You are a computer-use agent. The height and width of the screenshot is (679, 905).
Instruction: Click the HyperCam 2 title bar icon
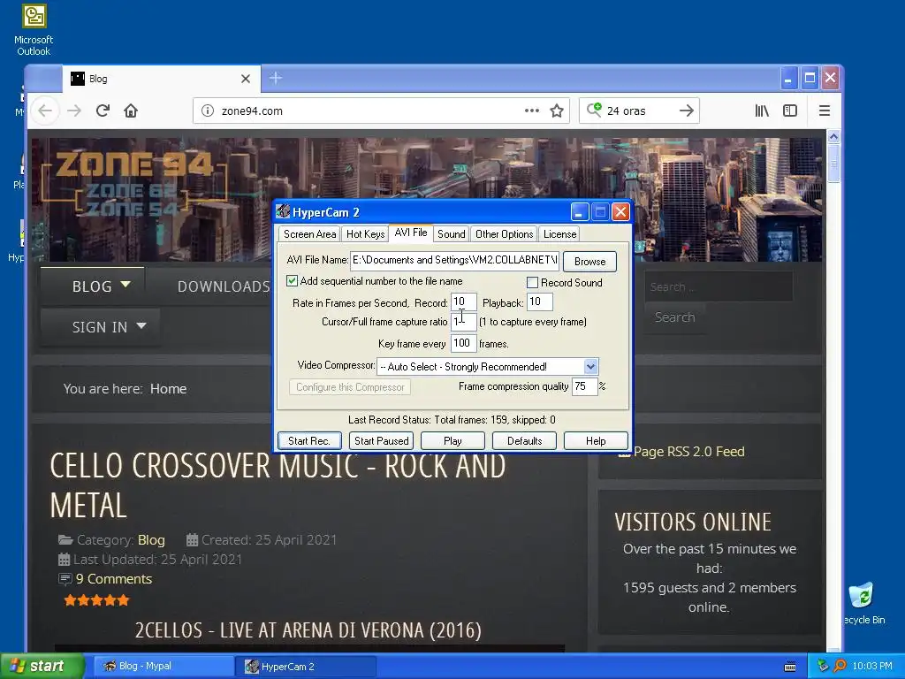[x=283, y=212]
